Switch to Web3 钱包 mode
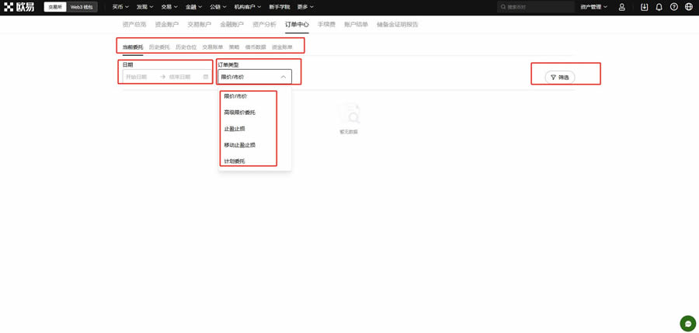Viewport: 699px width, 333px height. point(82,7)
